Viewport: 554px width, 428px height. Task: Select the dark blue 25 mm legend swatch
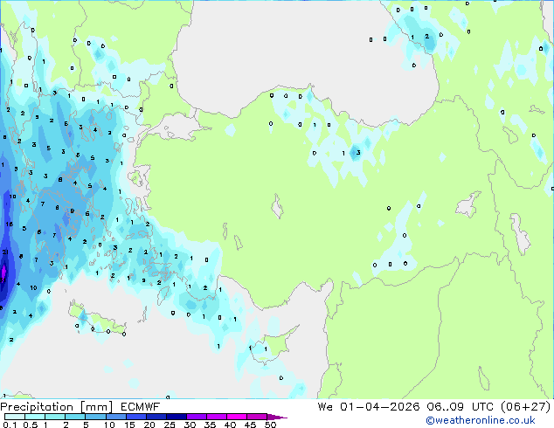[x=177, y=417]
